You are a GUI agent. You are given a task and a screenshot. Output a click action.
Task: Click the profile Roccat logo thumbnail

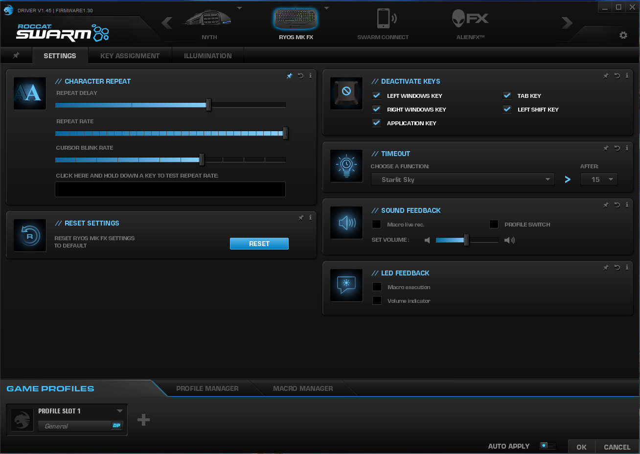tap(22, 420)
